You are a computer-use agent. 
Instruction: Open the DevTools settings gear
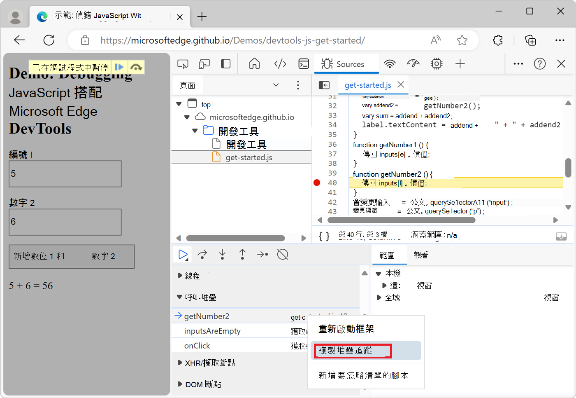(436, 64)
